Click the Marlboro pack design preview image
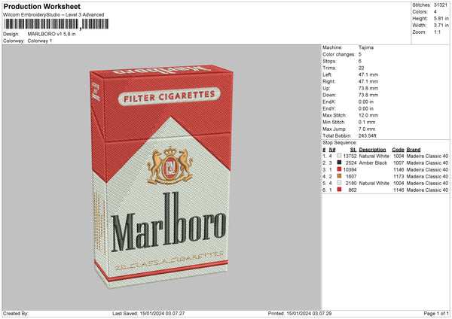The image size is (452, 319). (161, 177)
